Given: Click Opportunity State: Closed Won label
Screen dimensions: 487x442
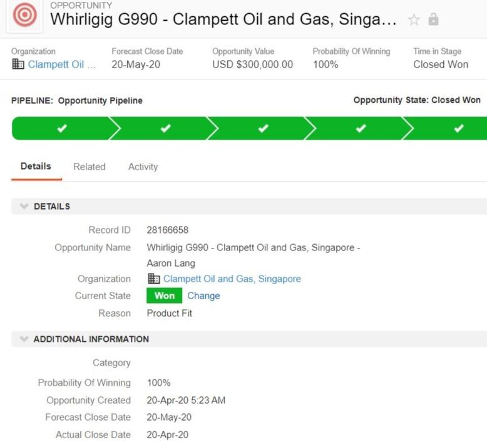Looking at the screenshot, I should (x=417, y=100).
